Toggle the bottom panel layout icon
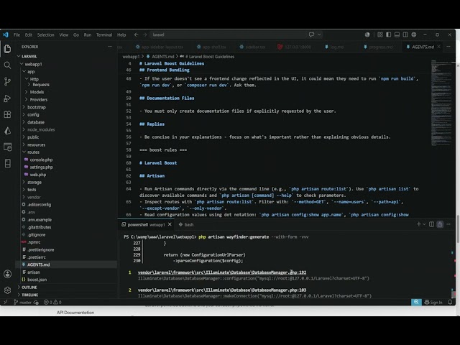Image resolution: width=460 pixels, height=345 pixels. coord(397,34)
